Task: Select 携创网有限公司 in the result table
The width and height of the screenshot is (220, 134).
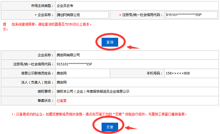Action: point(68,55)
